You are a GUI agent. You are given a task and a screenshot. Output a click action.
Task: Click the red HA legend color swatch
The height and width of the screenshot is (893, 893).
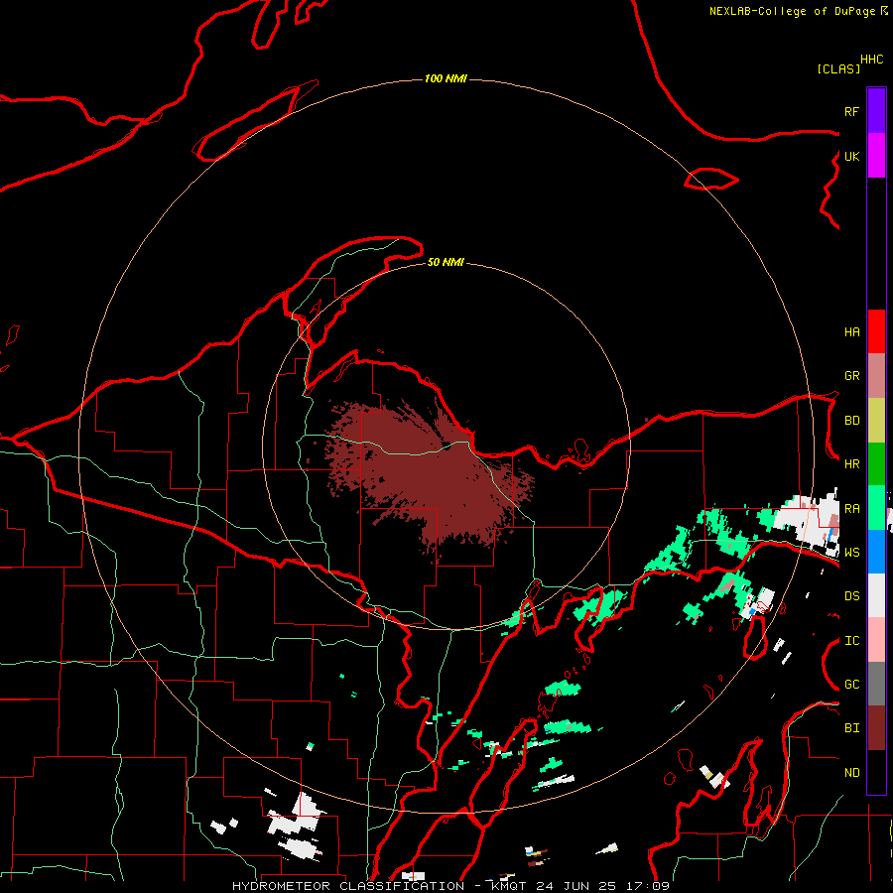pos(876,331)
